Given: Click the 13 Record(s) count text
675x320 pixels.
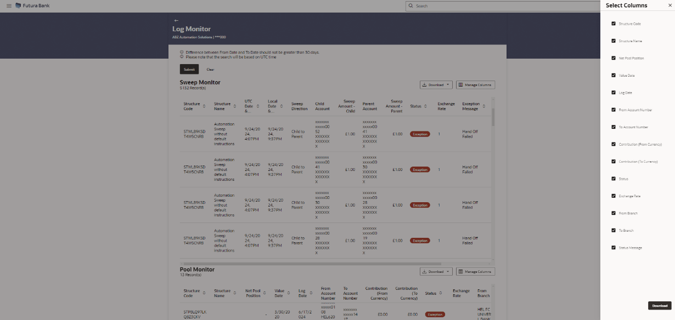Looking at the screenshot, I should 191,275.
